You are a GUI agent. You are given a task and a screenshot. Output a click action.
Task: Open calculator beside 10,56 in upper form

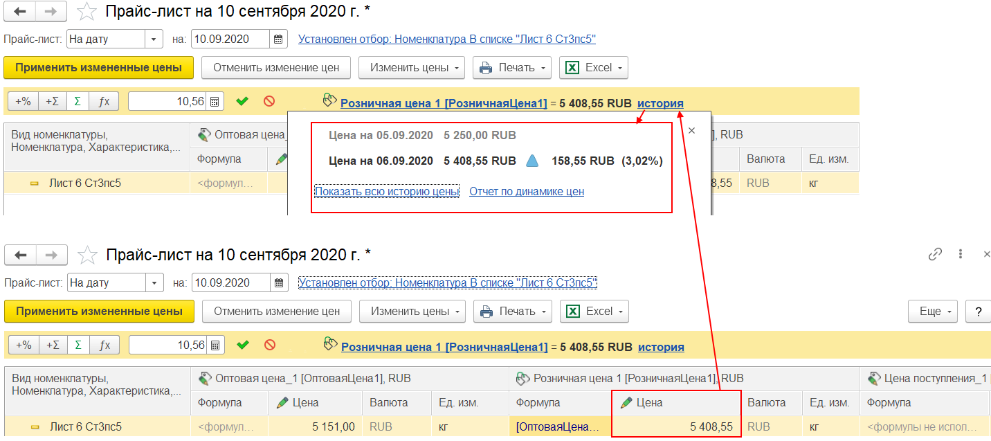tap(215, 101)
